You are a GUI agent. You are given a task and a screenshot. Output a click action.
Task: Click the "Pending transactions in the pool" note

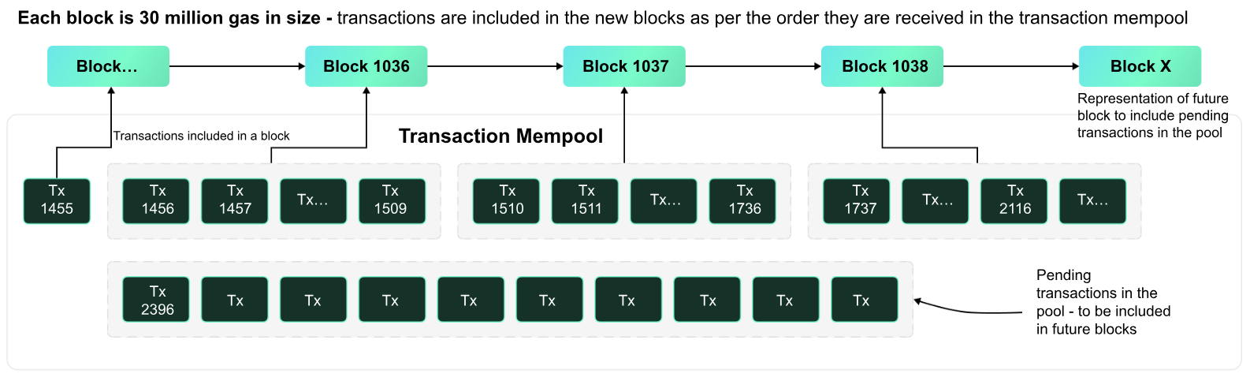[1102, 302]
